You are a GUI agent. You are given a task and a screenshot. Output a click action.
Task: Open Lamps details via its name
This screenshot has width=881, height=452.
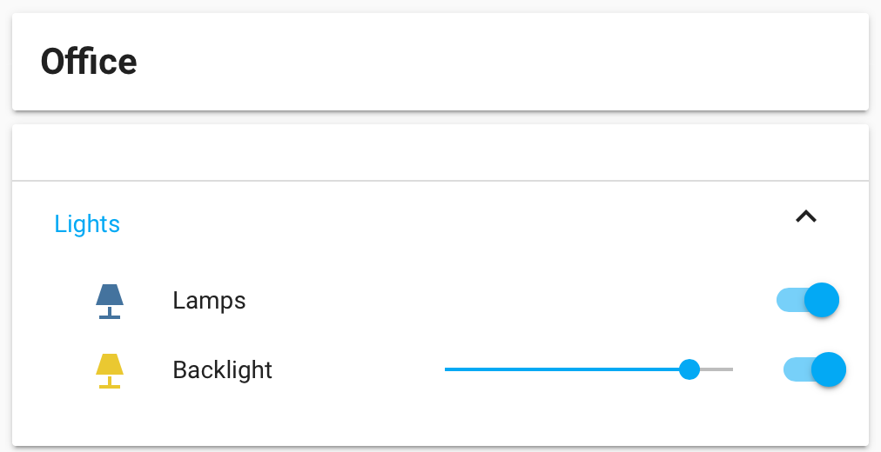[x=209, y=301]
